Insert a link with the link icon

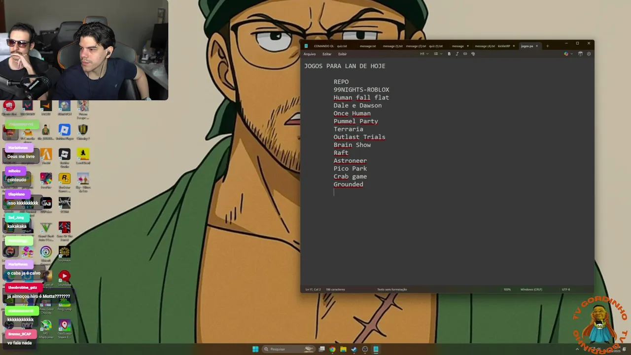tap(465, 54)
